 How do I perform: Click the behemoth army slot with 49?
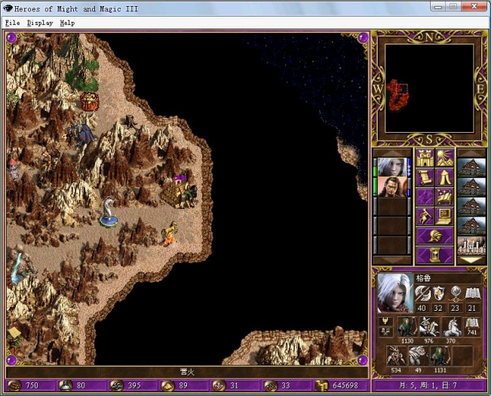(418, 355)
